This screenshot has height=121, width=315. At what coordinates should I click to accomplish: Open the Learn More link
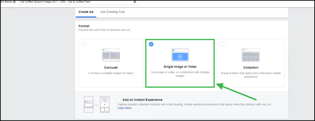pyautogui.click(x=125, y=108)
